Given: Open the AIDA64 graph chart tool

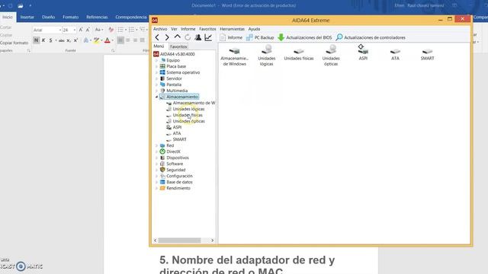Looking at the screenshot, I should pos(208,37).
